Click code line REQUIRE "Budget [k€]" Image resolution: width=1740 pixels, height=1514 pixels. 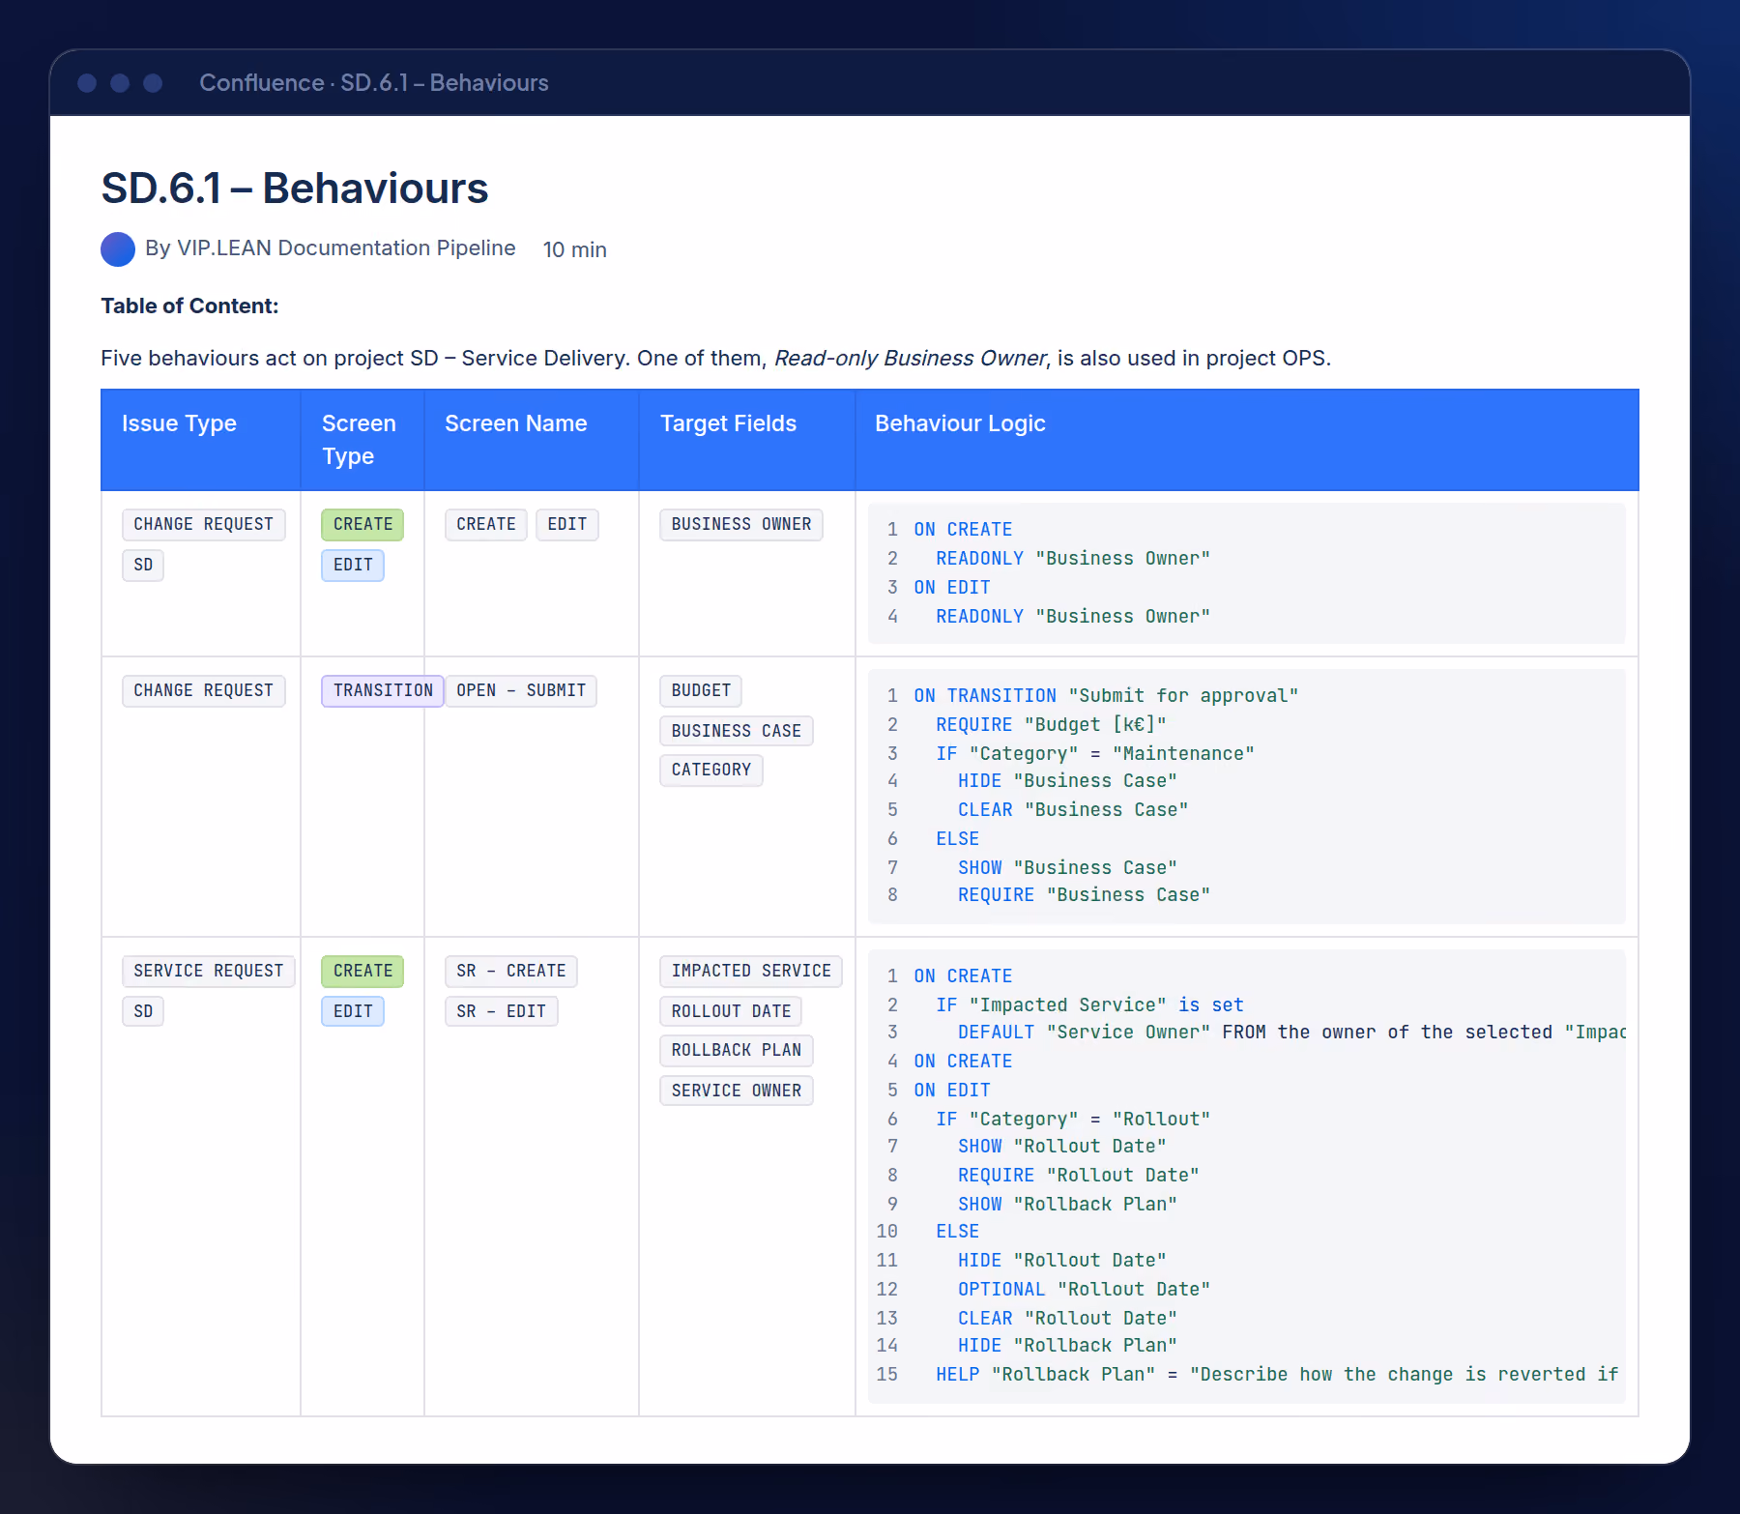pos(1051,725)
